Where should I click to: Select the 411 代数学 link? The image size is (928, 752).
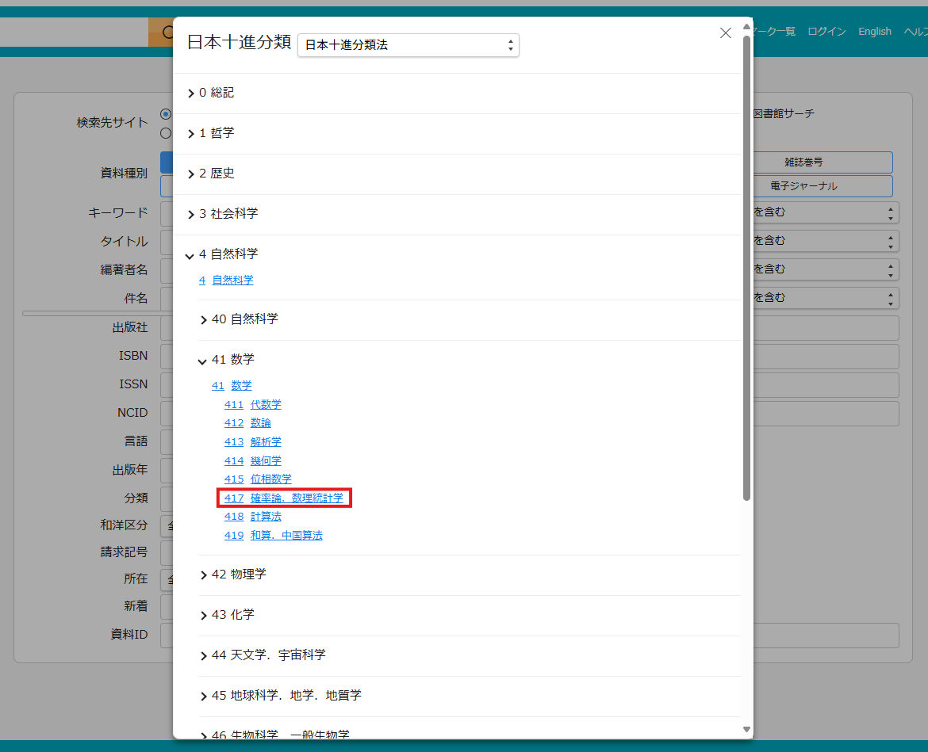pos(265,405)
